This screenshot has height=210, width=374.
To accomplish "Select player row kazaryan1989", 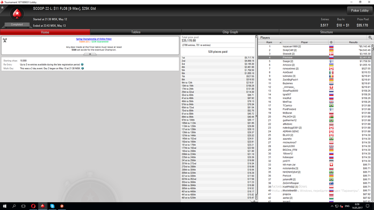I will click(314, 46).
